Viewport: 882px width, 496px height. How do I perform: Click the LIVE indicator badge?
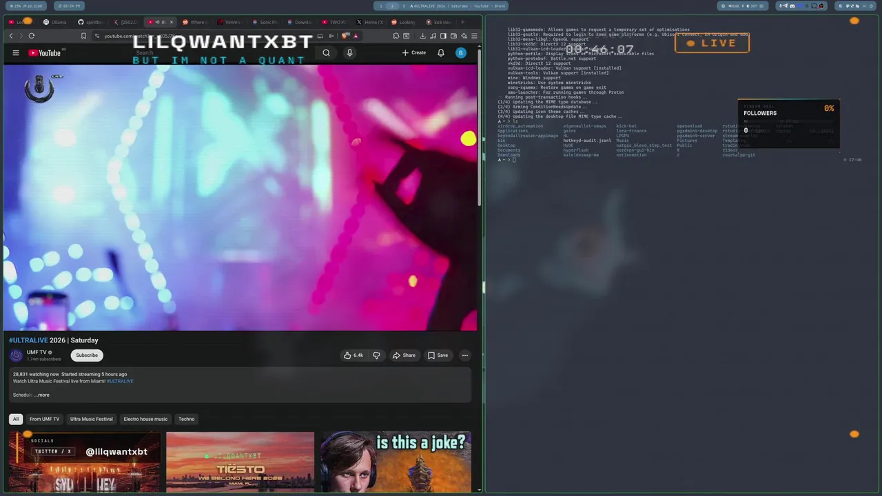click(x=712, y=43)
